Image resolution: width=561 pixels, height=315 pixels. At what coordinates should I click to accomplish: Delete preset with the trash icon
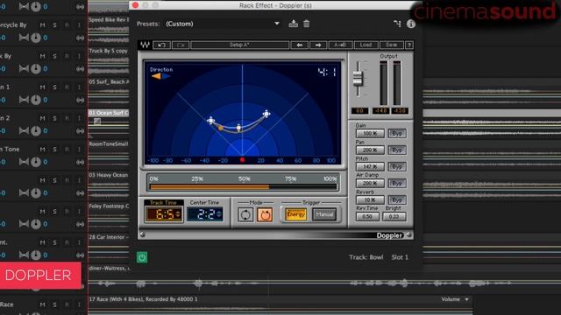pyautogui.click(x=306, y=24)
